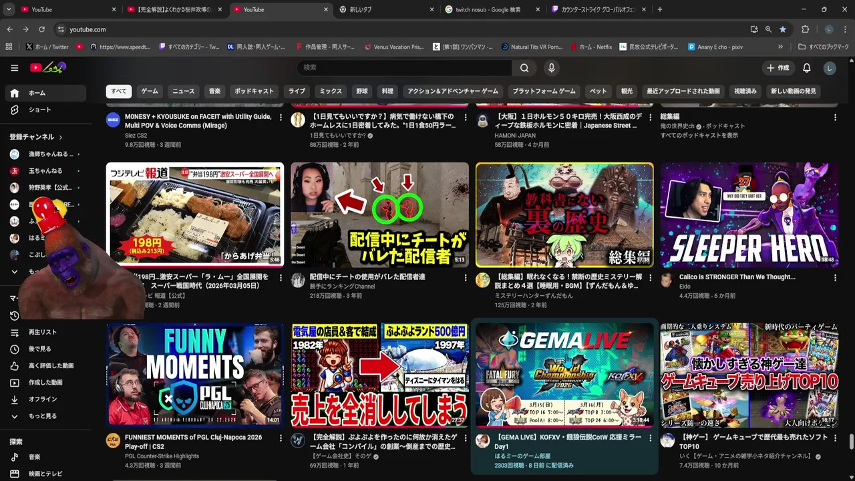Open the YouTube guide hamburger menu
The width and height of the screenshot is (855, 481).
click(x=14, y=67)
